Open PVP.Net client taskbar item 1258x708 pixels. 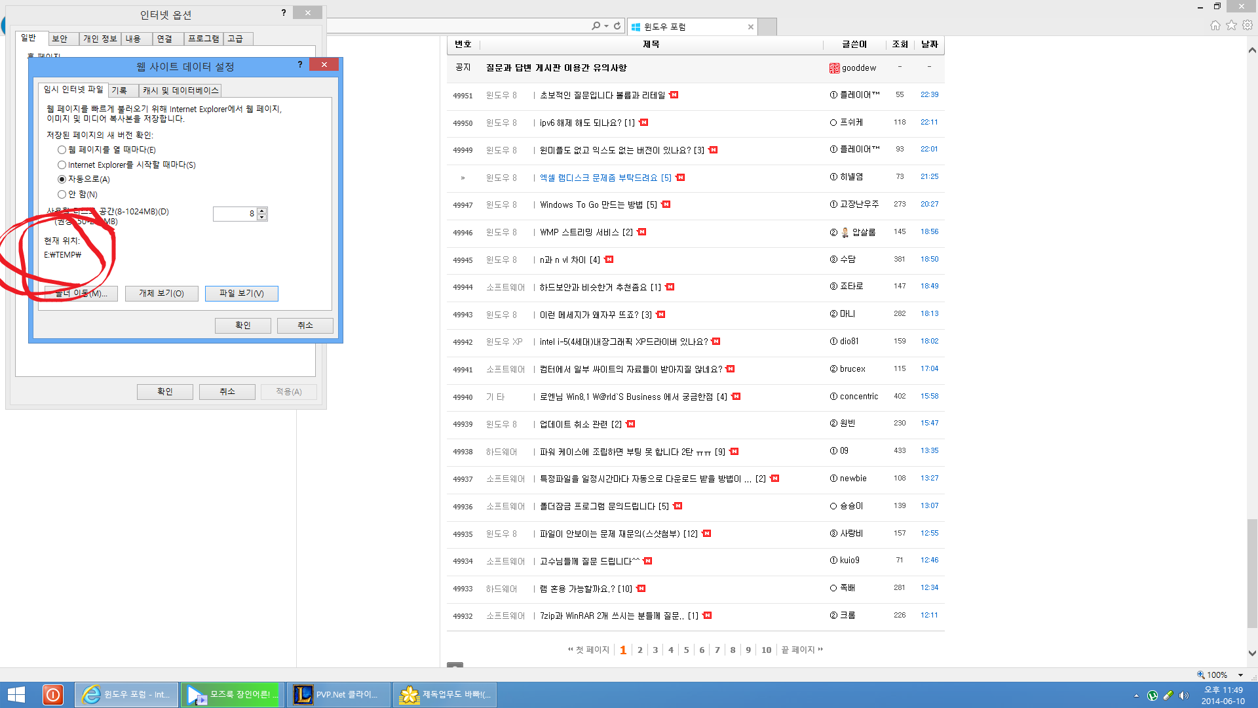click(339, 695)
